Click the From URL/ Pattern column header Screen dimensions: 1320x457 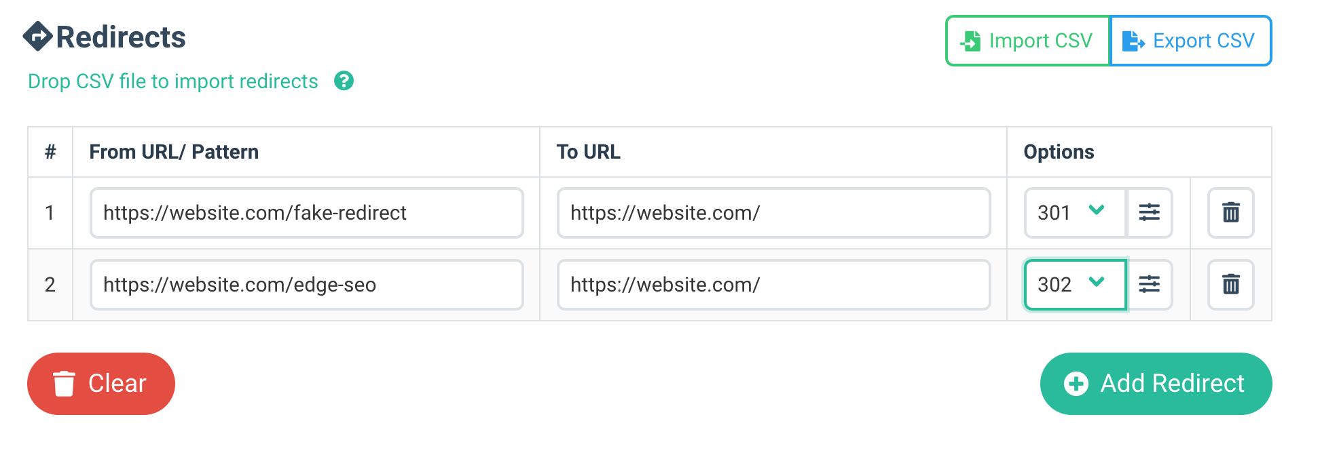click(174, 152)
